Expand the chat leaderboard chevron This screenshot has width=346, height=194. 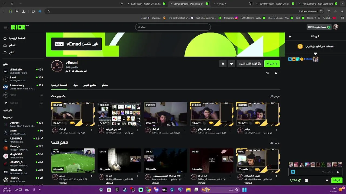pos(315,54)
